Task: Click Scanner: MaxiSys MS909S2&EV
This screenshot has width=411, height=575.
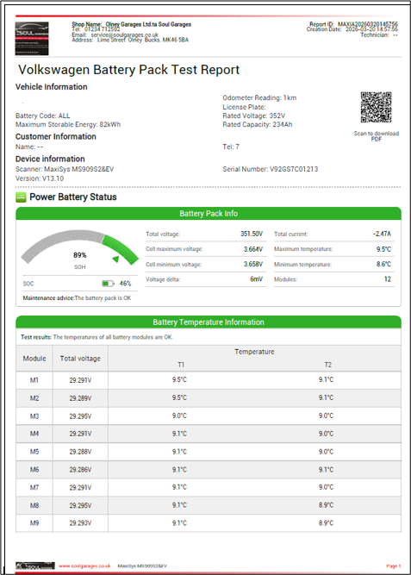Action: click(65, 169)
